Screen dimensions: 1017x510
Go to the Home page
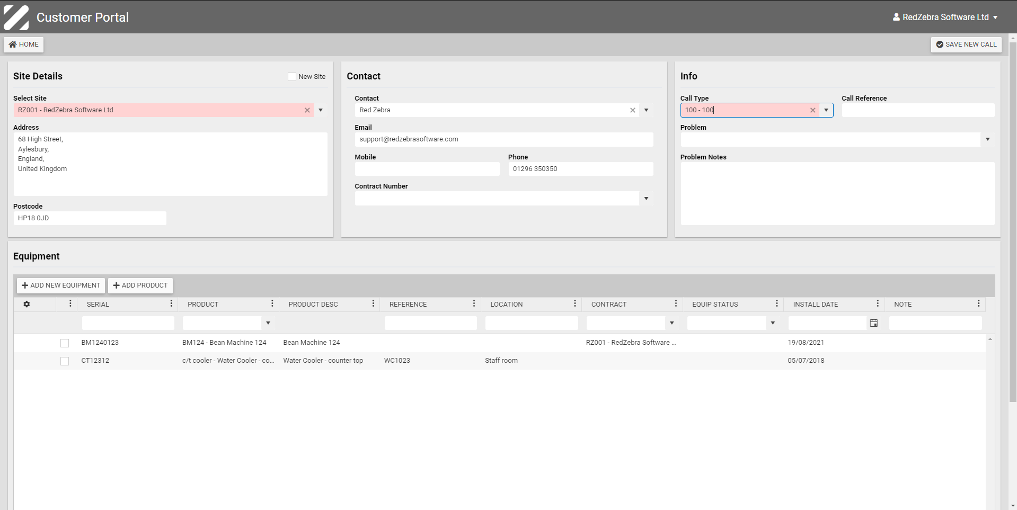click(24, 44)
